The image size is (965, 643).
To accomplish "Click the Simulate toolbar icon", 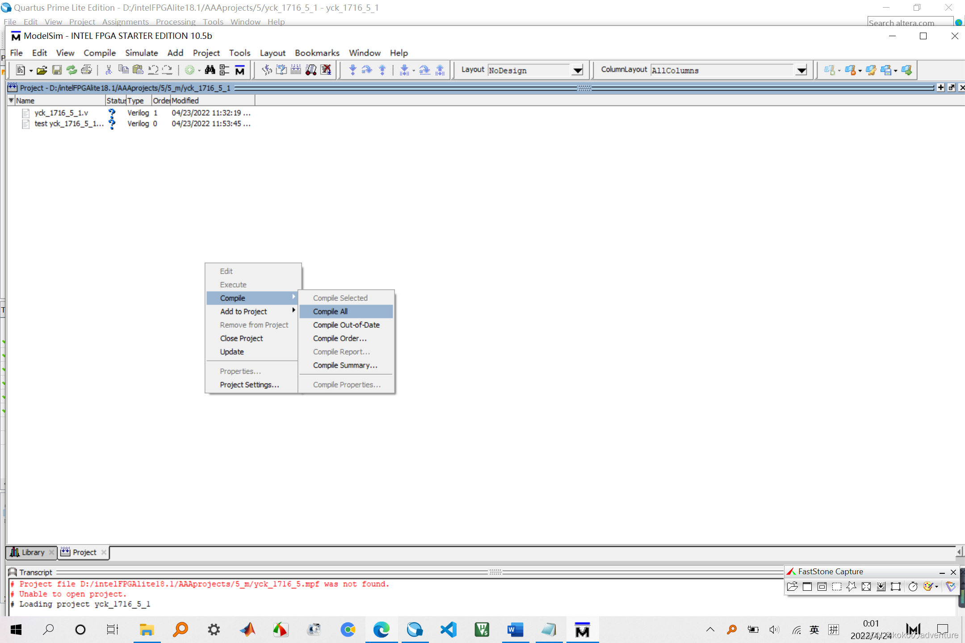I will click(311, 70).
